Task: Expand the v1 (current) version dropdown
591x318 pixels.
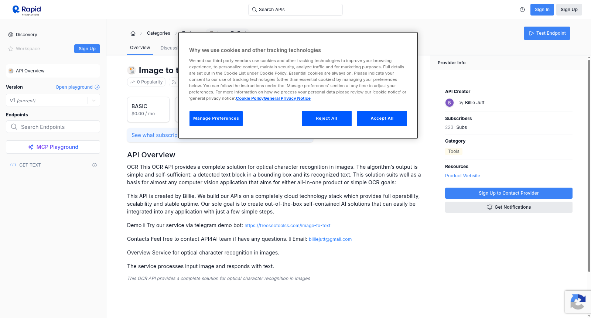Action: click(53, 100)
